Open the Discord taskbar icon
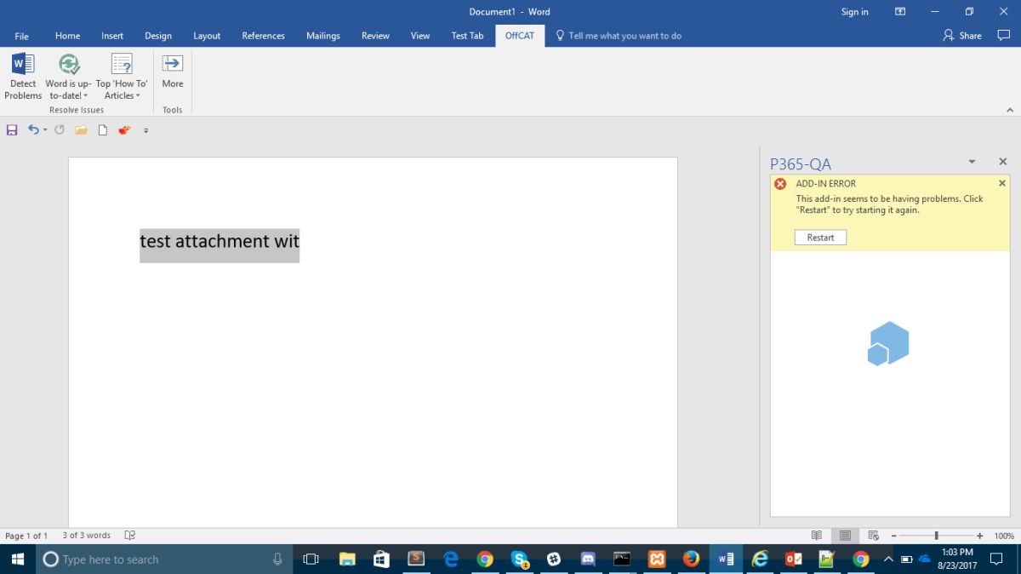Screen dimensions: 1021x574 pos(588,560)
